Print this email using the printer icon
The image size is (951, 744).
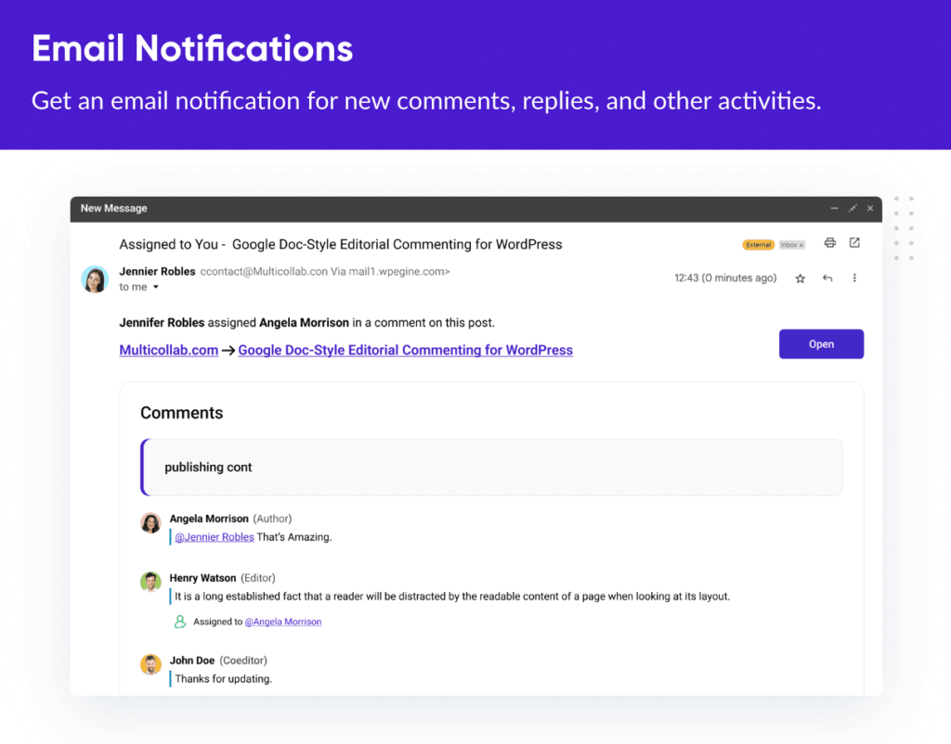829,243
